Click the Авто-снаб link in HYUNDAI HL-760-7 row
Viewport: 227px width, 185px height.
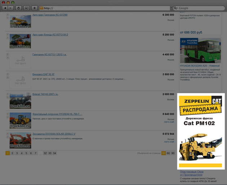pyautogui.click(x=169, y=122)
